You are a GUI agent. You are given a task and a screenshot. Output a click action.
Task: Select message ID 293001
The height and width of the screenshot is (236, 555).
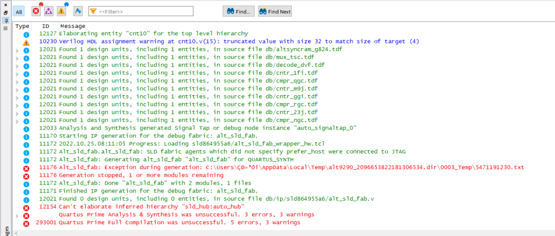tap(46, 222)
